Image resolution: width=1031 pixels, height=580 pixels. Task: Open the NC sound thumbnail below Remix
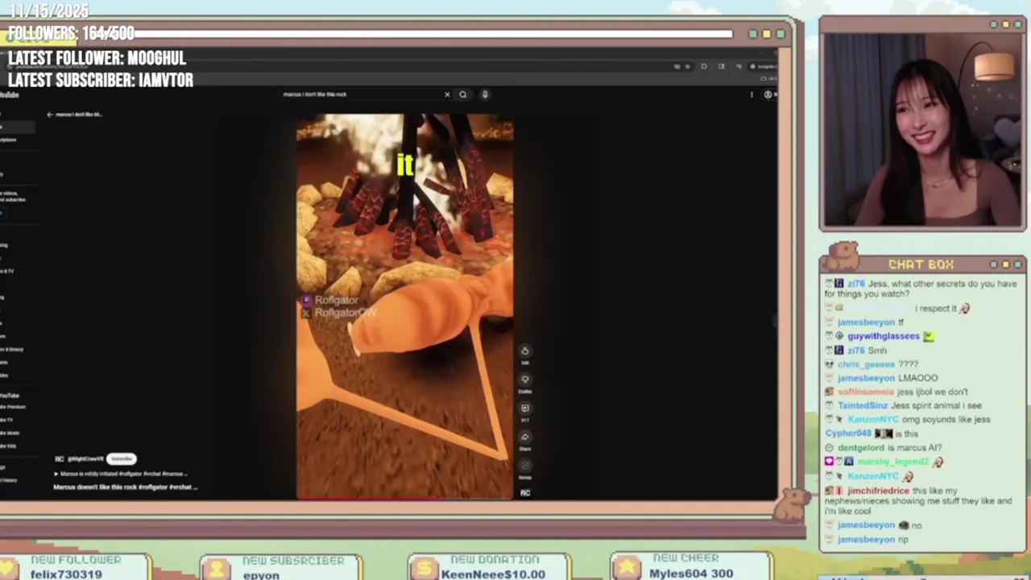pyautogui.click(x=525, y=492)
